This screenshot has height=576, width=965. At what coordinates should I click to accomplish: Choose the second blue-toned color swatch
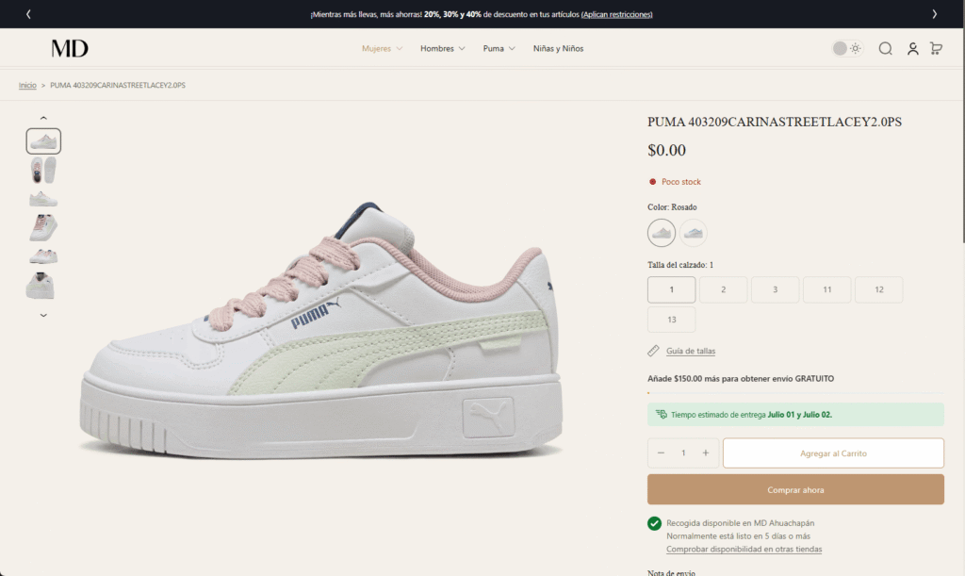click(x=693, y=233)
